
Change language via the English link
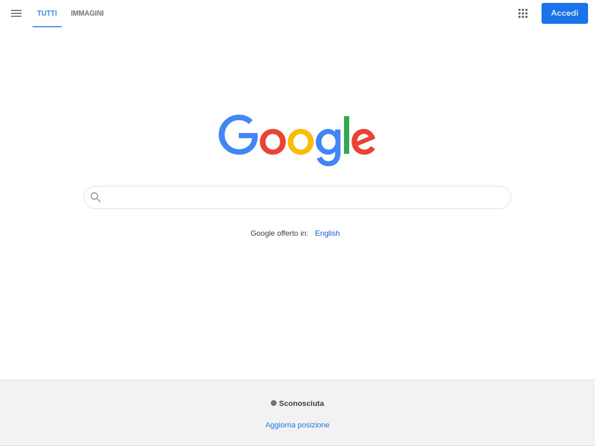(328, 233)
